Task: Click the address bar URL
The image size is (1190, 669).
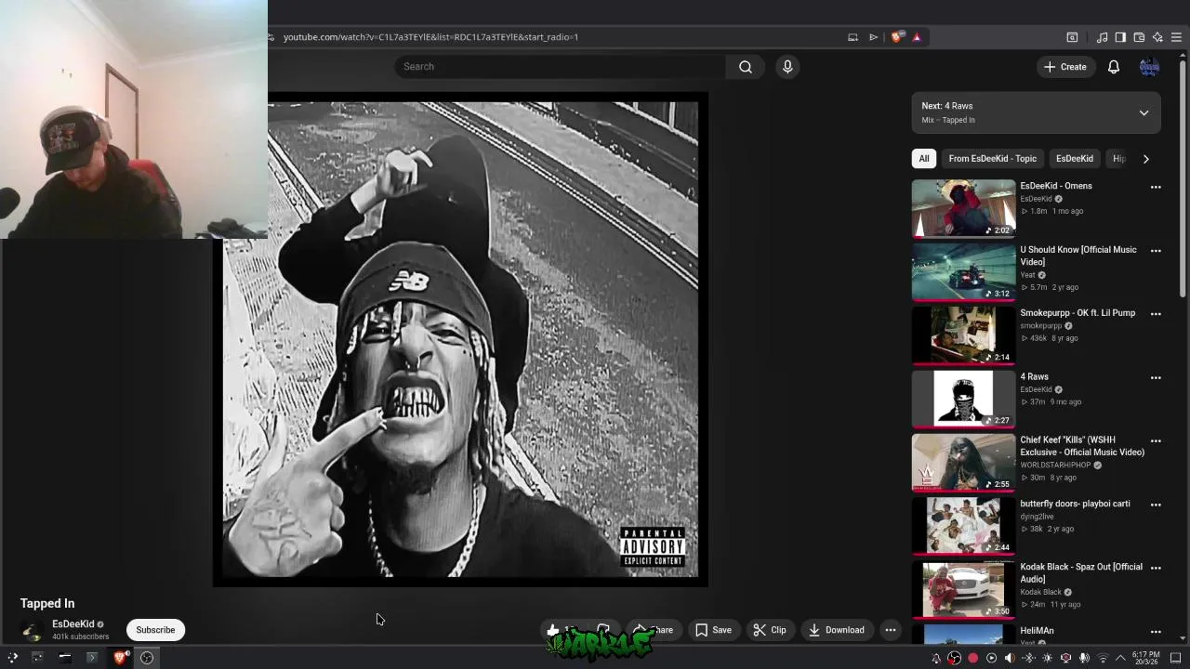Action: (430, 37)
